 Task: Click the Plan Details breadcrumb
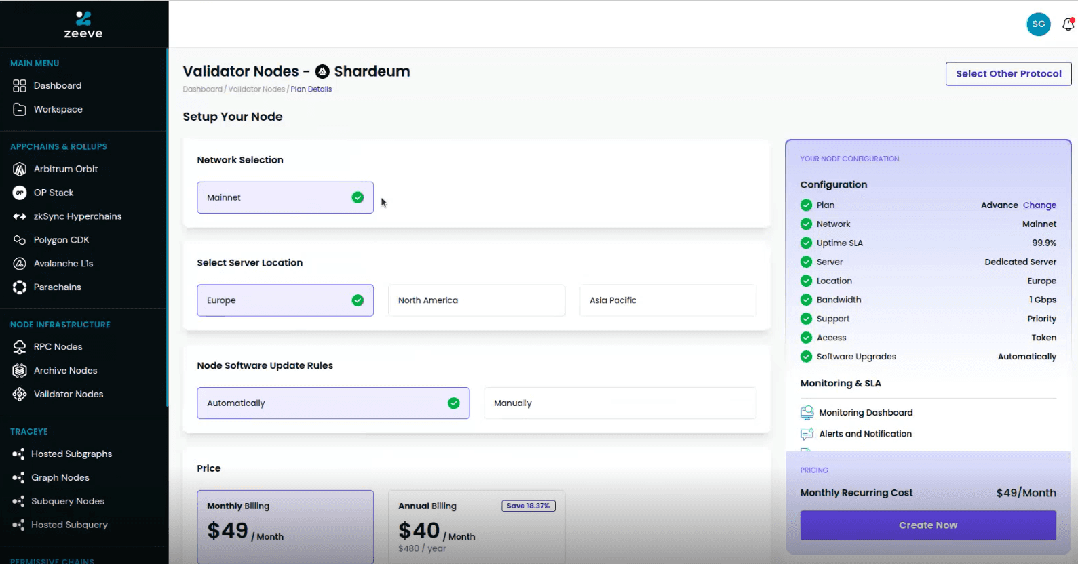[311, 89]
